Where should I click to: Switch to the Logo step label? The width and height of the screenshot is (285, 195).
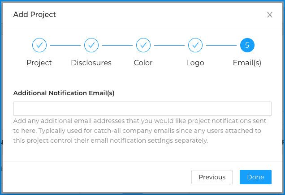coord(195,63)
